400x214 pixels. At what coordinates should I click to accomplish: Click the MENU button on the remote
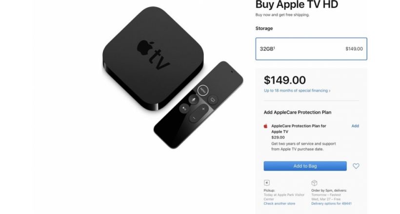tap(203, 90)
